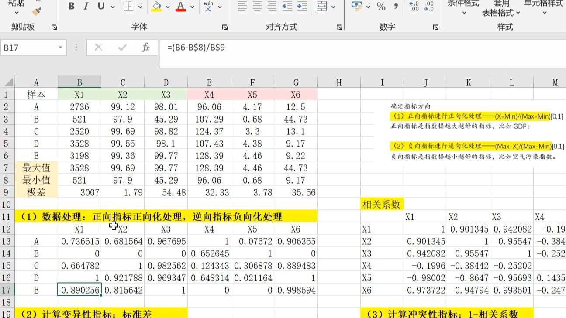Viewport: 566px width, 318px height.
Task: Click the 样本 header cell
Action: [x=36, y=95]
